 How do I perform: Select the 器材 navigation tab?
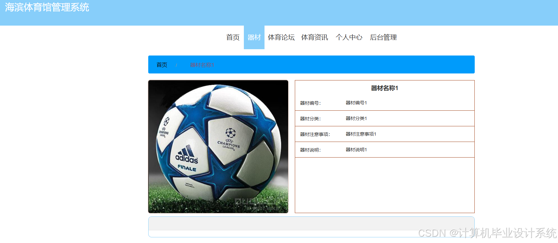(254, 37)
